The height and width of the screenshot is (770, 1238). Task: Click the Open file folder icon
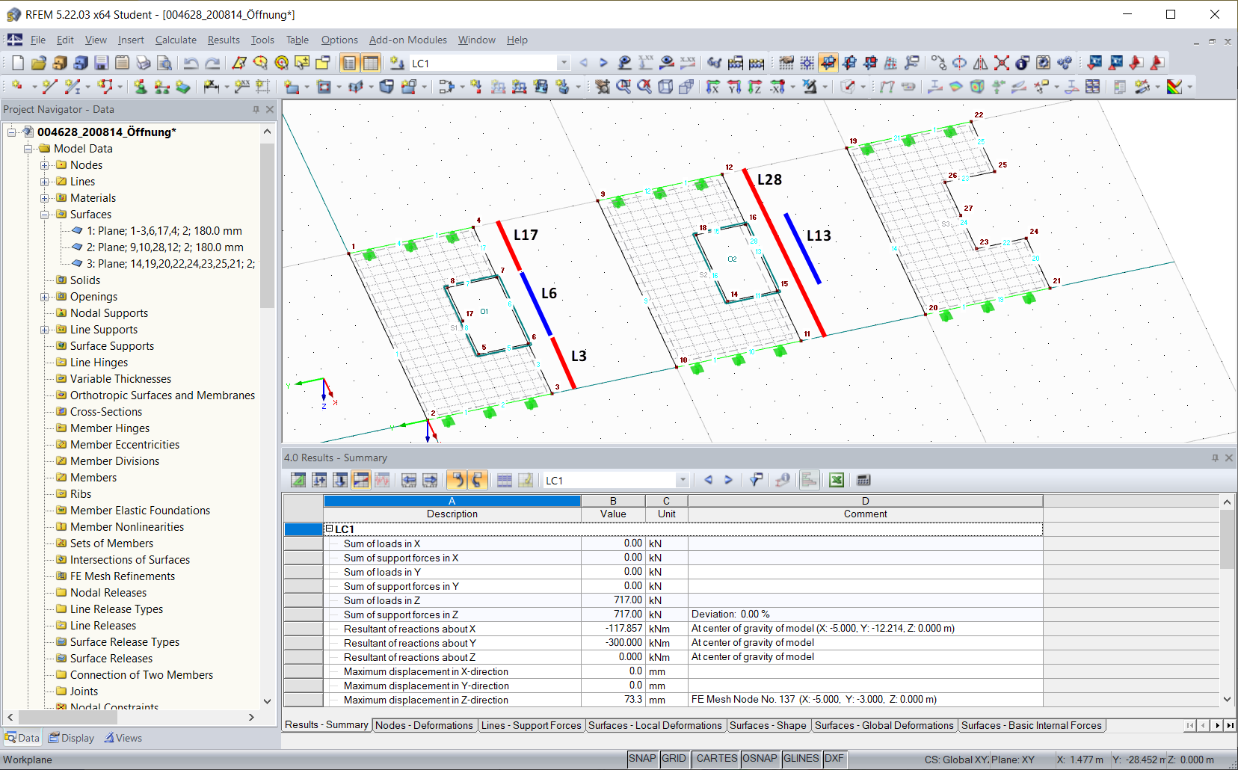(x=39, y=63)
